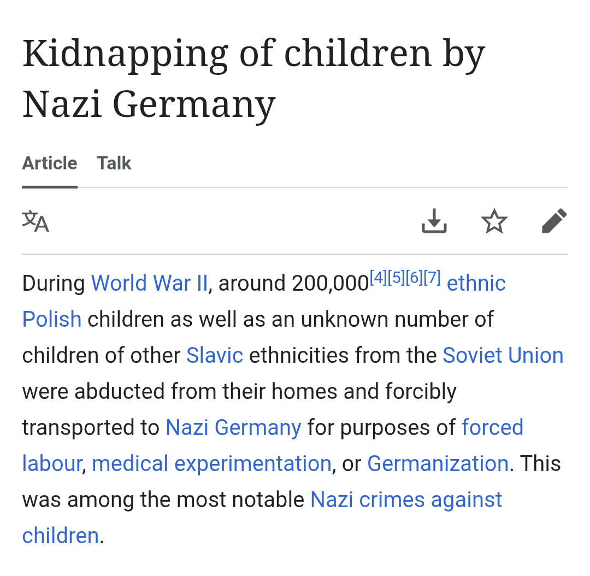Edit the article using the pencil icon
Screen dimensions: 590x576
[x=554, y=221]
